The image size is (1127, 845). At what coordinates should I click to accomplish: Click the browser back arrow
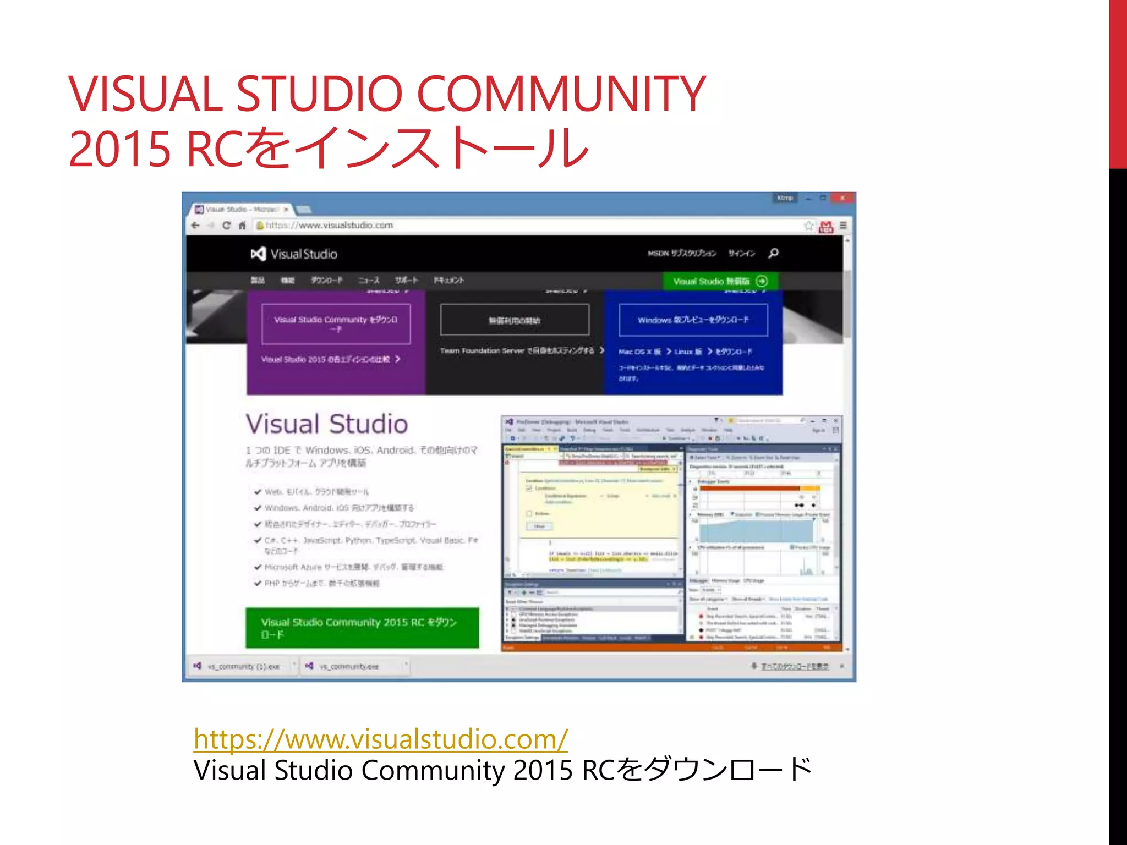[x=195, y=226]
